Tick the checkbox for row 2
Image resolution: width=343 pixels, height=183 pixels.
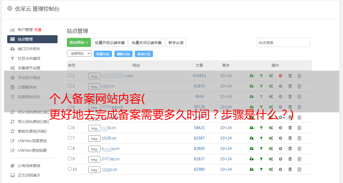70,86
